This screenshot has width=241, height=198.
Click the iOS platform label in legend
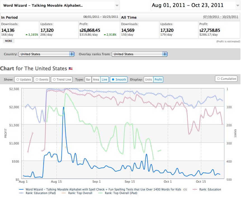pyautogui.click(x=185, y=190)
